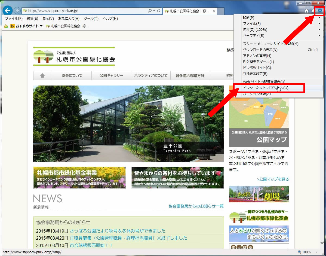326x256 pixels.
Task: Expand the セーフティ(S) submenu
Action: tap(253, 36)
